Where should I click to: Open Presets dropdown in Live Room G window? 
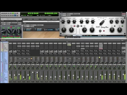tap(27, 27)
